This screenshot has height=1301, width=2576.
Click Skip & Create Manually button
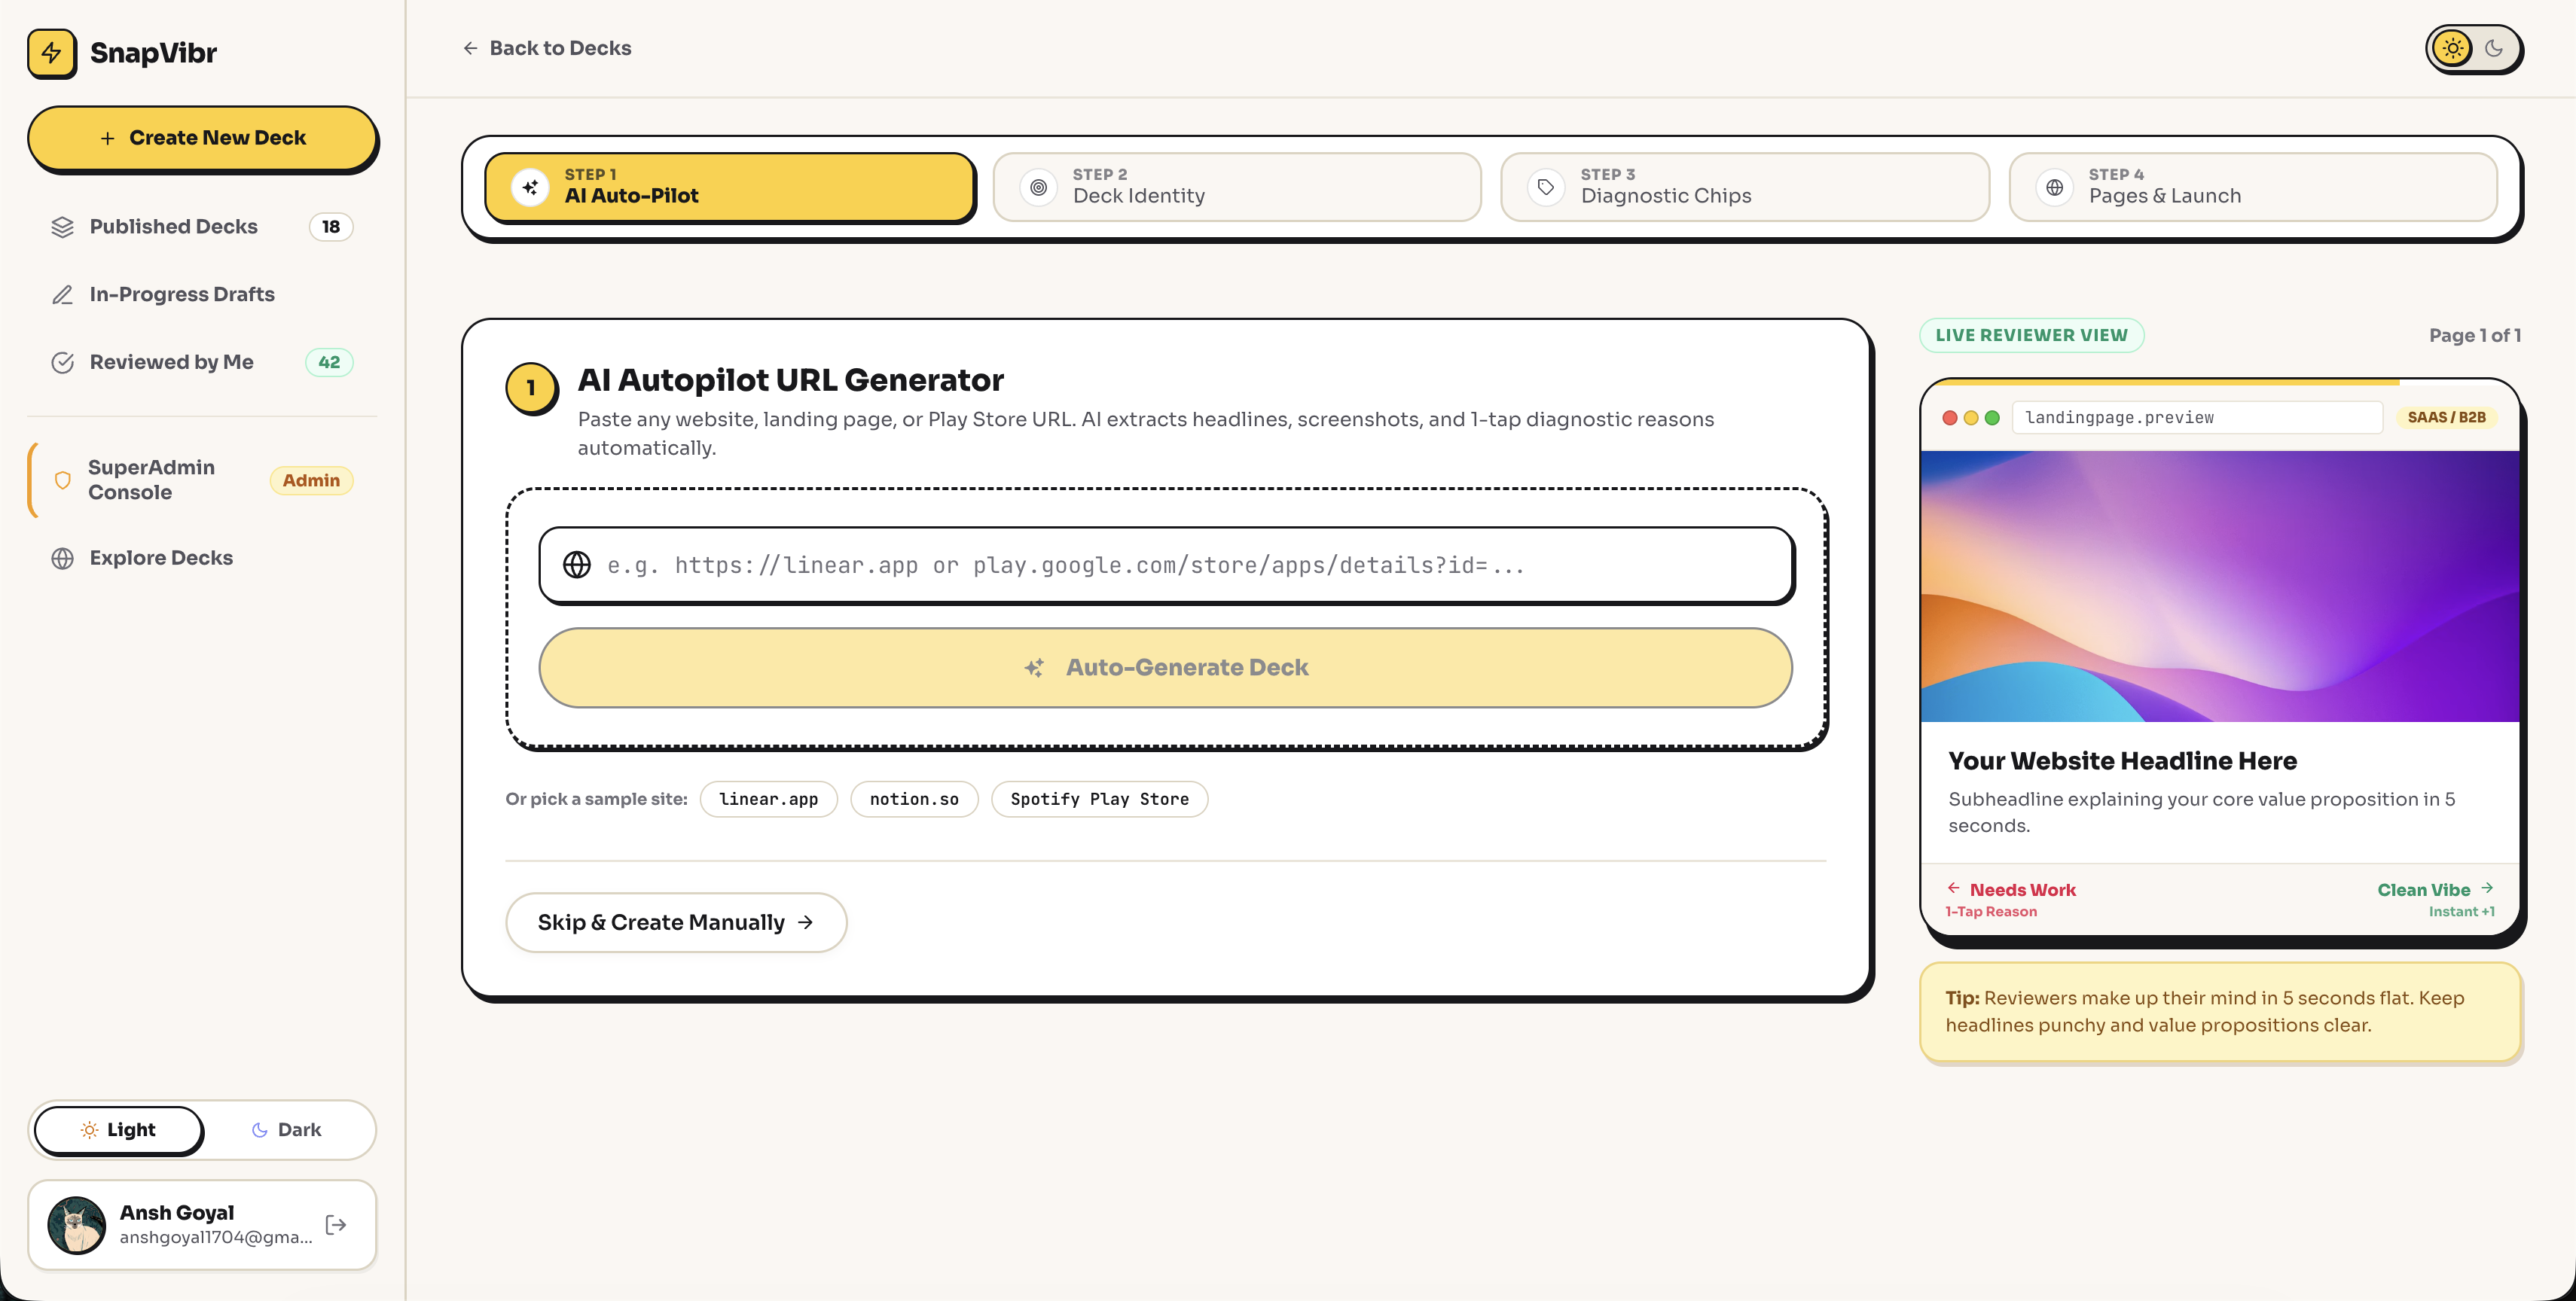[x=676, y=922]
